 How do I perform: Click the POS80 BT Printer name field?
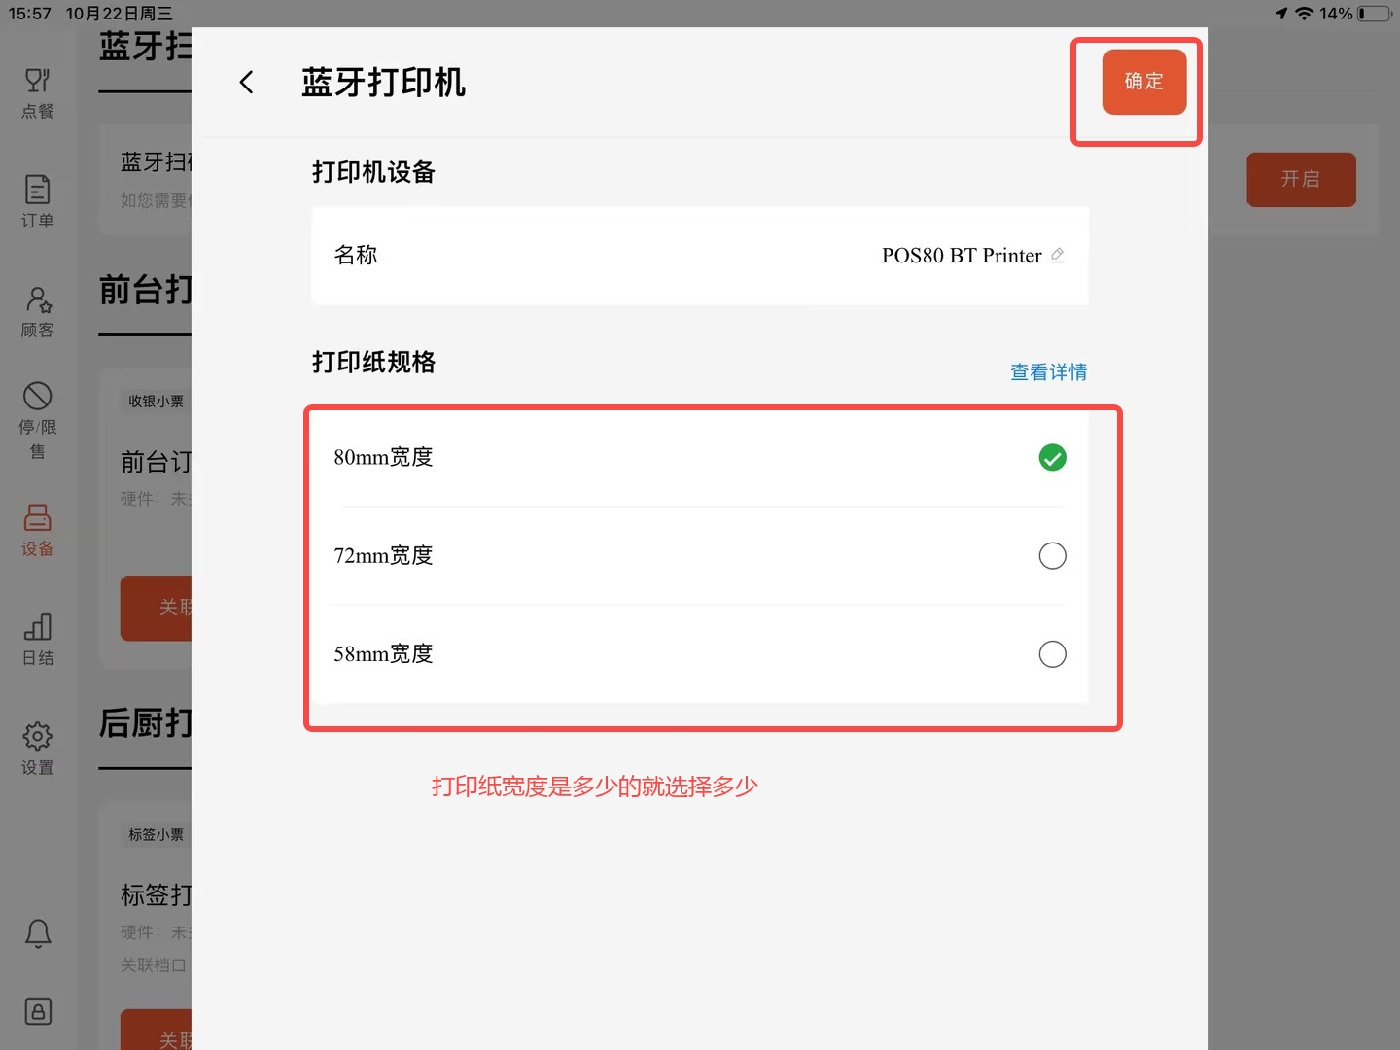(x=700, y=255)
